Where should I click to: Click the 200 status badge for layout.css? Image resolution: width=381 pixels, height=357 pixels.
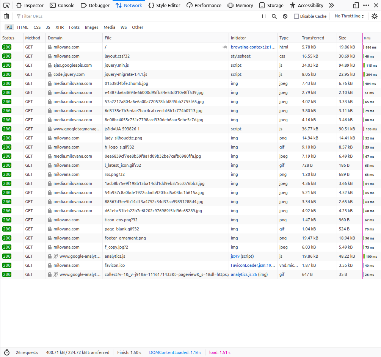pos(7,56)
